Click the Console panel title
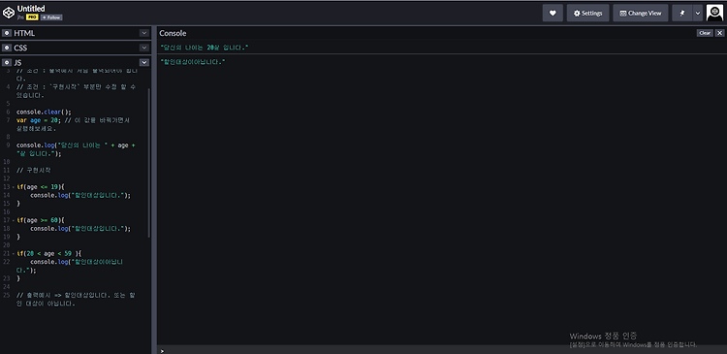Image resolution: width=727 pixels, height=354 pixels. pyautogui.click(x=173, y=33)
